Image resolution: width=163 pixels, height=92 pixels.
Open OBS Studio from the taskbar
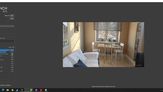pos(22,90)
